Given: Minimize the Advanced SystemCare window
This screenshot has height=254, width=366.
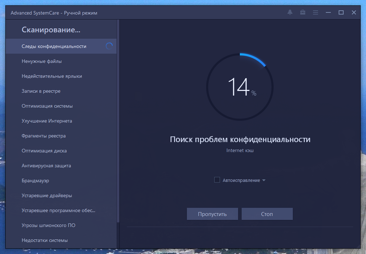Looking at the screenshot, I should point(328,12).
